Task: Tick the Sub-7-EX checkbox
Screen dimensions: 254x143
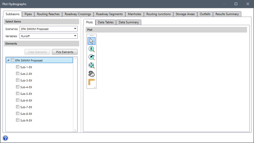Action: pos(18,107)
